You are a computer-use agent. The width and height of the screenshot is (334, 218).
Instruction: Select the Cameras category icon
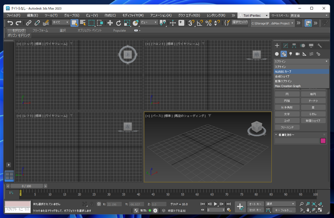point(297,54)
